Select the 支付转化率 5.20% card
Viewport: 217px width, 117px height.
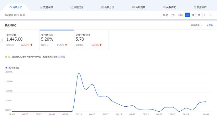click(x=57, y=40)
